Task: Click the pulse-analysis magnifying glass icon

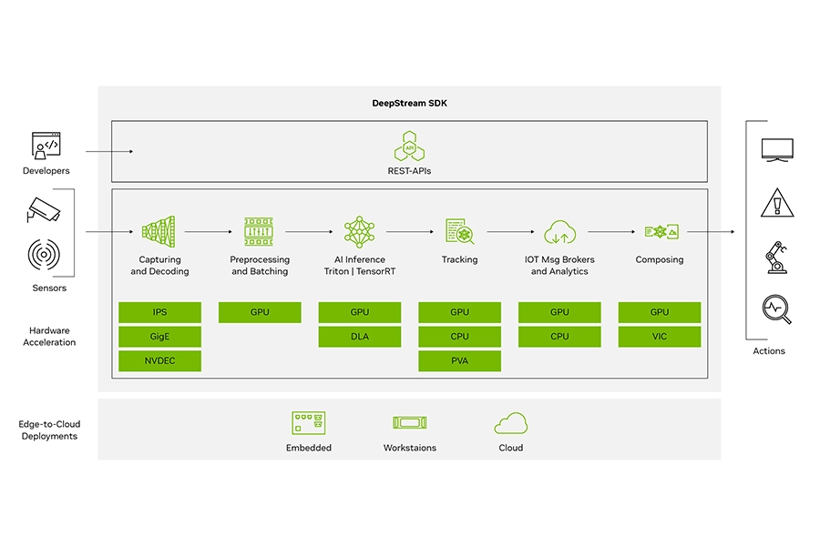Action: coord(777,309)
